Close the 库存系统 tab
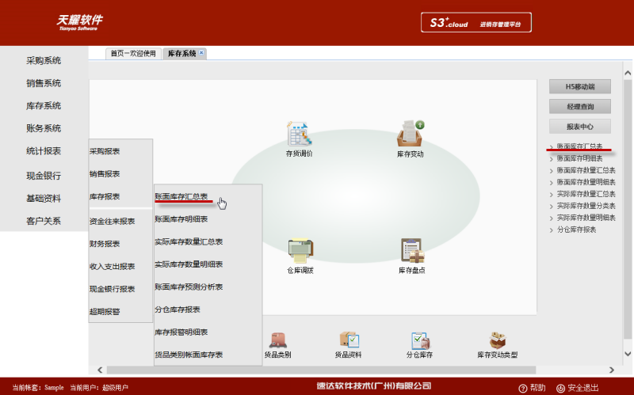This screenshot has width=634, height=395. [201, 53]
